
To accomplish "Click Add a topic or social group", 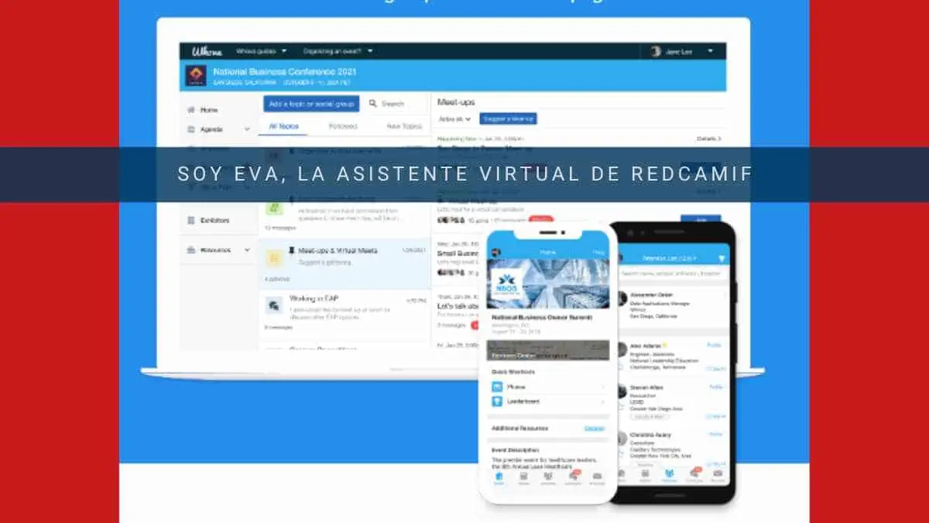I will pyautogui.click(x=311, y=103).
